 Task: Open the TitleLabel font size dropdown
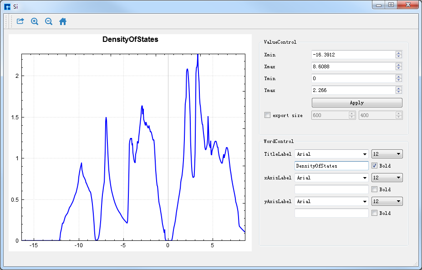pyautogui.click(x=387, y=154)
